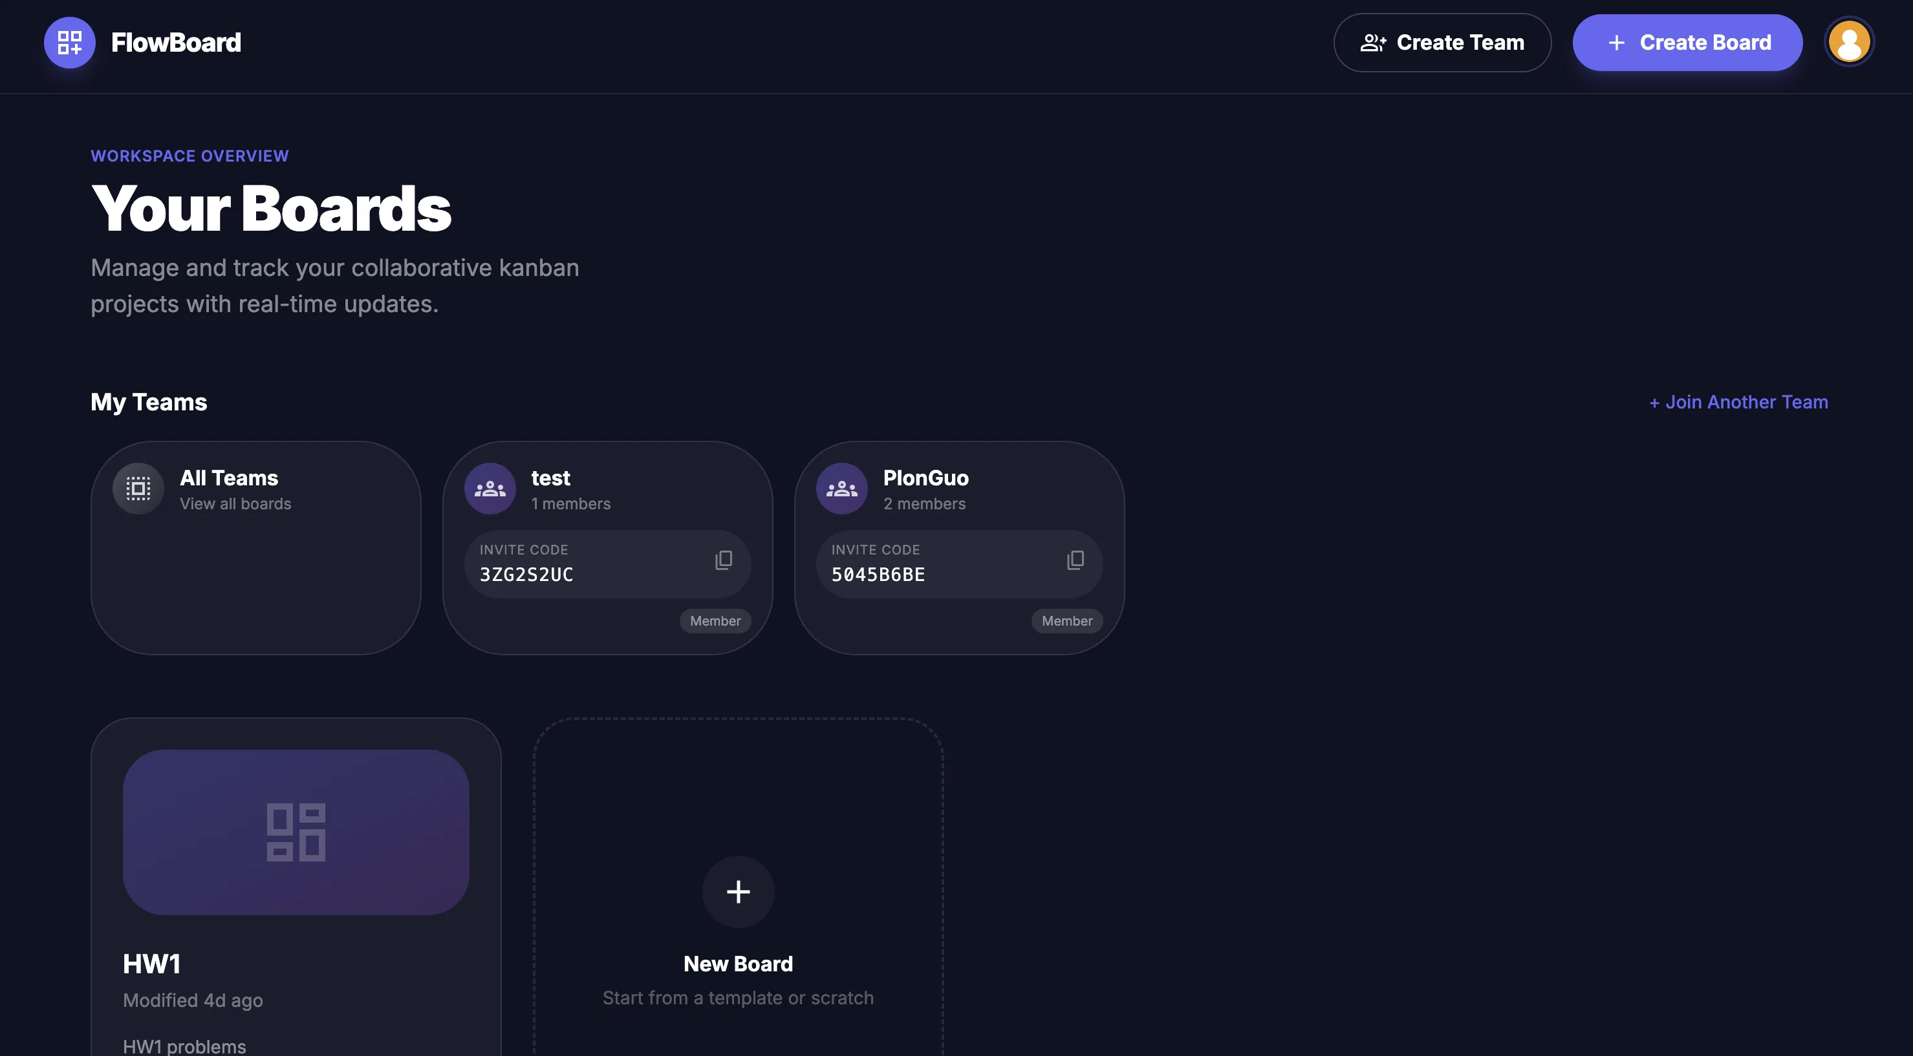
Task: Click the Modified 4d ago text
Action: 193,1000
